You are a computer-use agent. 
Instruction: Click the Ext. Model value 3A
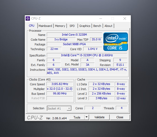87,65
